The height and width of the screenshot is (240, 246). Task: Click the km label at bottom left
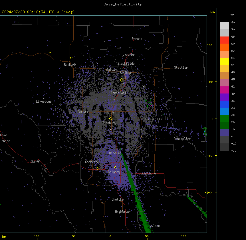click(4, 237)
